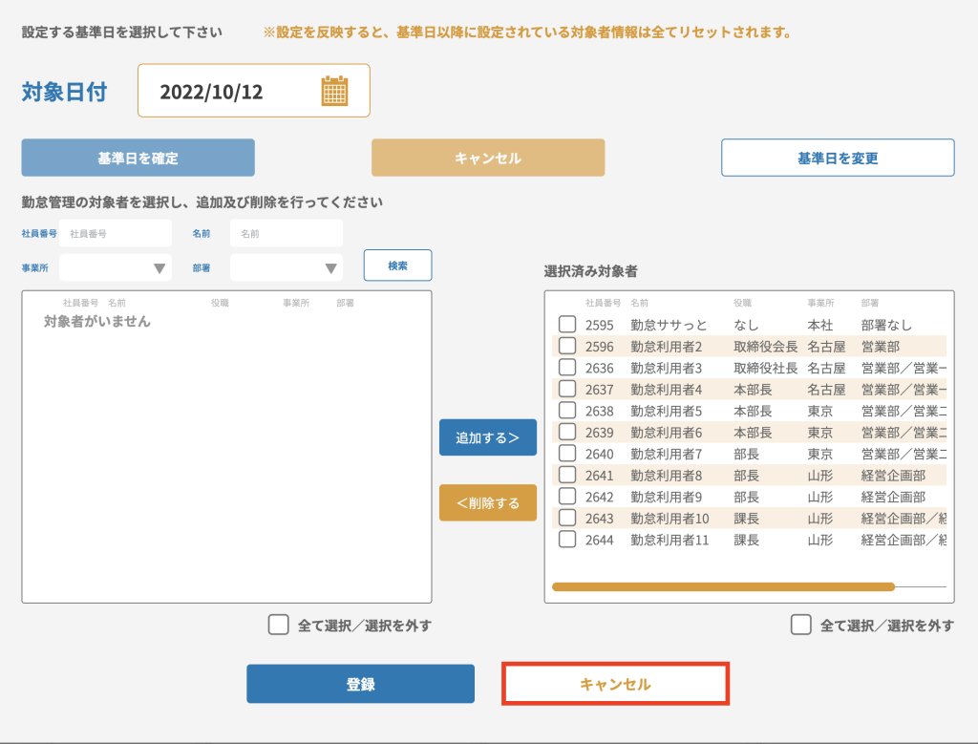Toggle checkbox for 勤怠利用者11 row
The width and height of the screenshot is (978, 744).
(567, 540)
